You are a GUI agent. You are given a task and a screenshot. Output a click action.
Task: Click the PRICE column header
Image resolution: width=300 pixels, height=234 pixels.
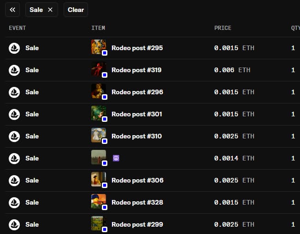pyautogui.click(x=223, y=28)
